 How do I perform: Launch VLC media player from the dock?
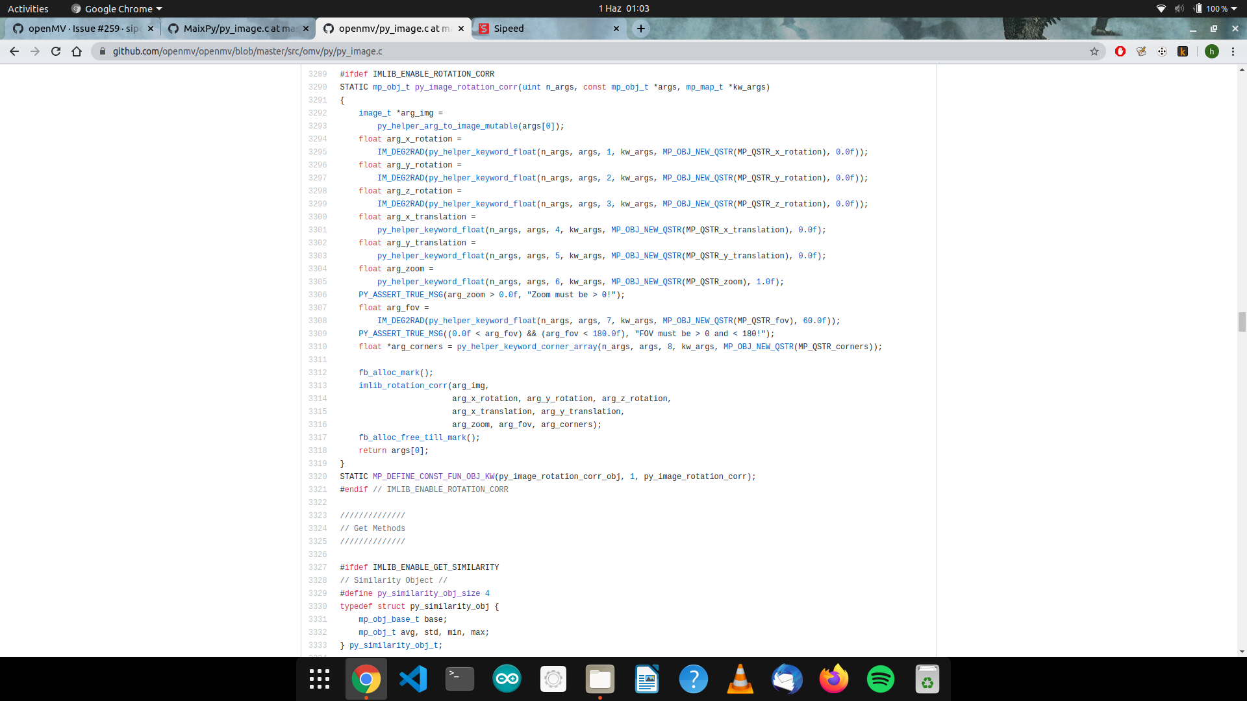[x=740, y=679]
